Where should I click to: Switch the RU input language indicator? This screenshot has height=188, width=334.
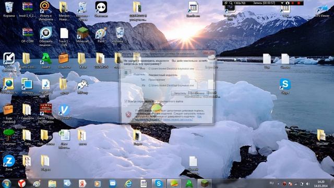pyautogui.click(x=271, y=183)
